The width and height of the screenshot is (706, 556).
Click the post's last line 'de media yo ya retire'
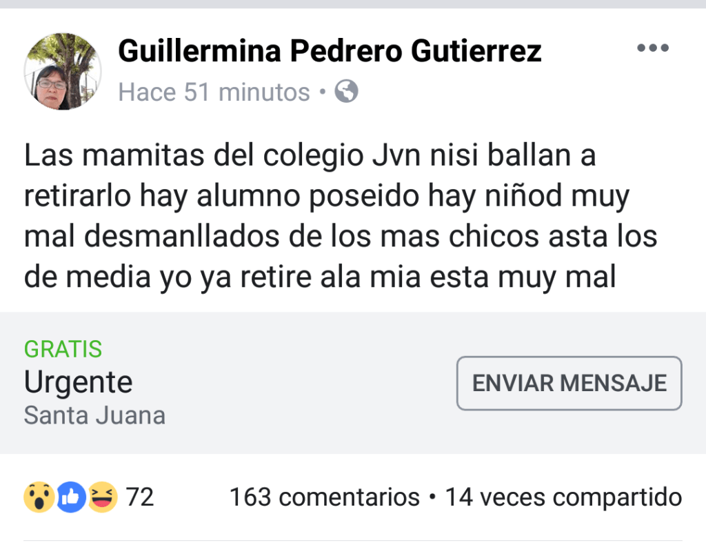pos(172,277)
